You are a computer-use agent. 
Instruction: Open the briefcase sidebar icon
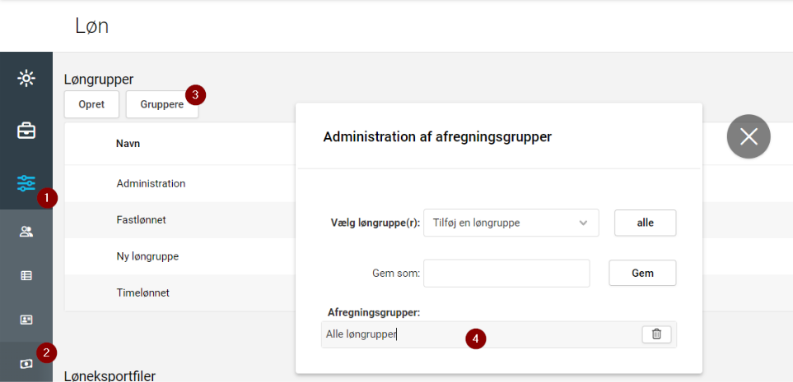coord(26,131)
